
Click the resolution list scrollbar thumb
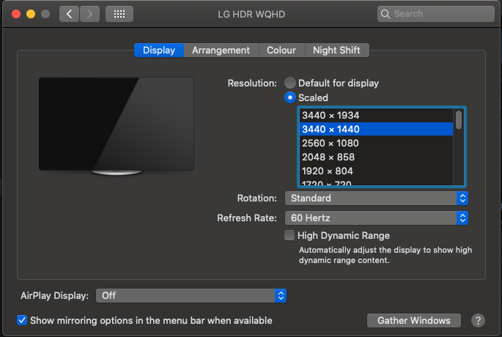(459, 119)
